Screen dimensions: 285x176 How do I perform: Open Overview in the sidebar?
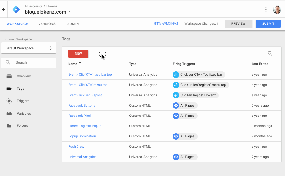coord(23,76)
